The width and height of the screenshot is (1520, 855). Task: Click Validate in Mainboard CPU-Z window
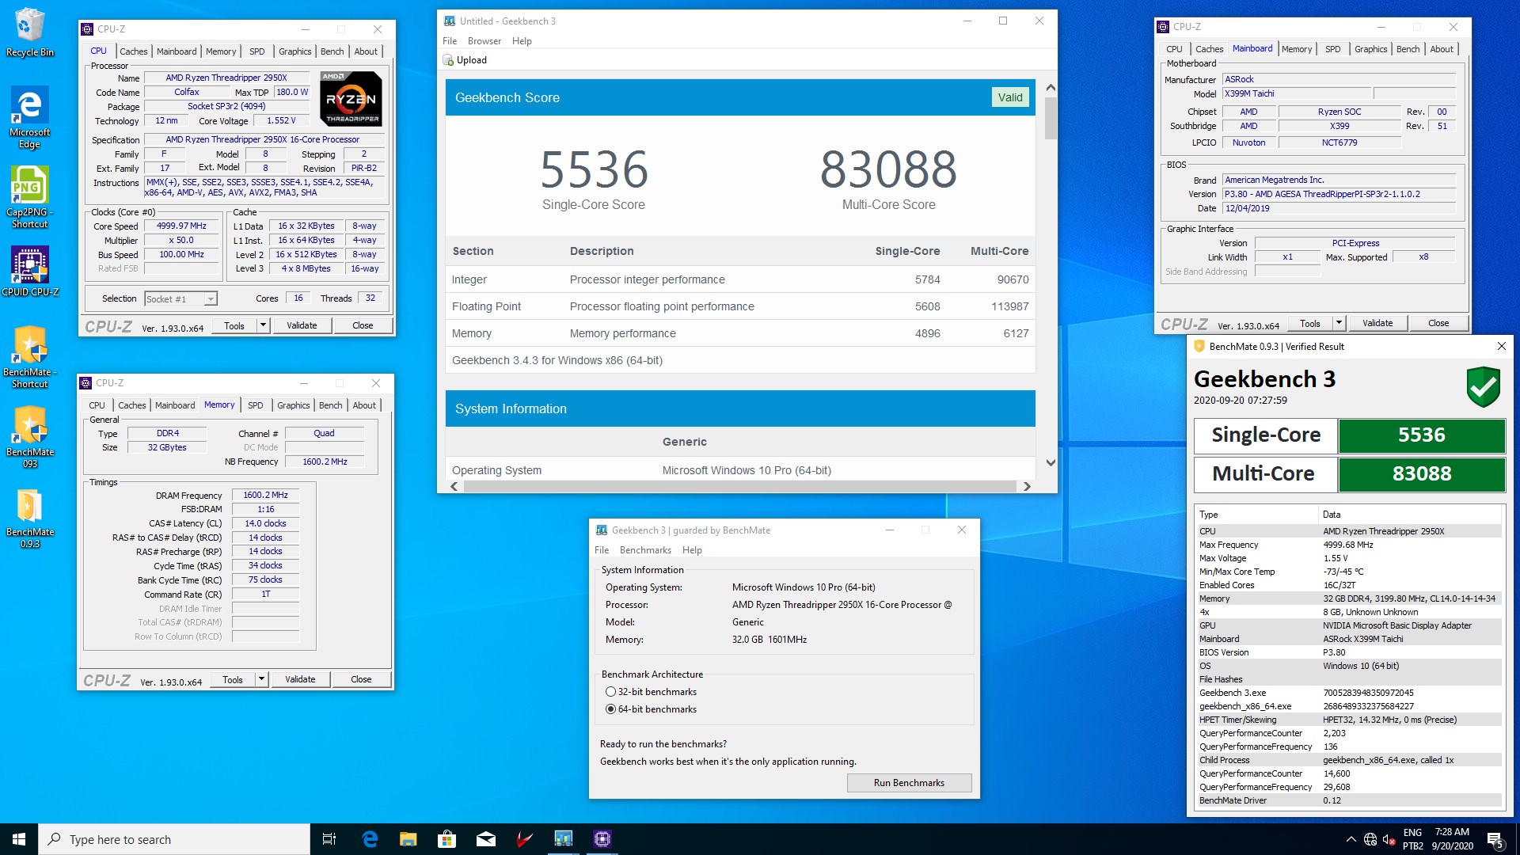(x=1377, y=323)
